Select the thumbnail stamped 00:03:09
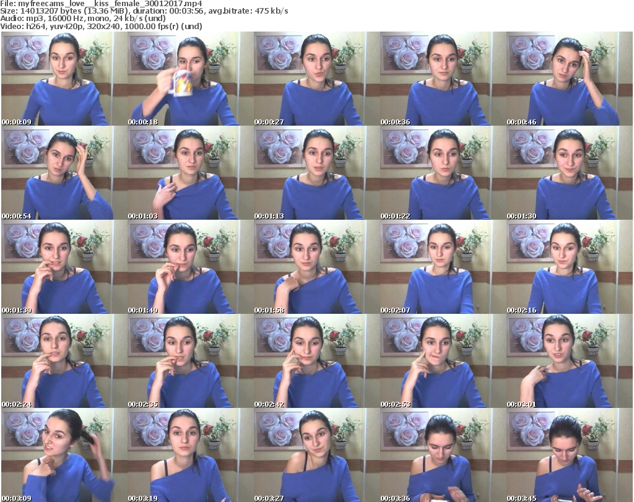Image resolution: width=634 pixels, height=502 pixels. (x=64, y=455)
